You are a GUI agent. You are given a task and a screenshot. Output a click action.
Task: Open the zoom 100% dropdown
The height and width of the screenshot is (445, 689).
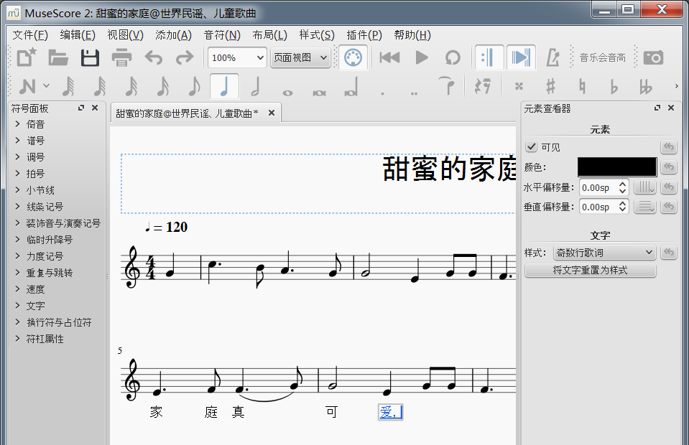(x=237, y=58)
